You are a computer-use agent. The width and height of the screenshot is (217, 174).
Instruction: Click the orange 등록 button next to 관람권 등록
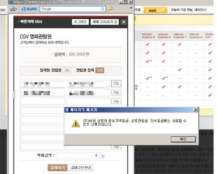pos(100,70)
